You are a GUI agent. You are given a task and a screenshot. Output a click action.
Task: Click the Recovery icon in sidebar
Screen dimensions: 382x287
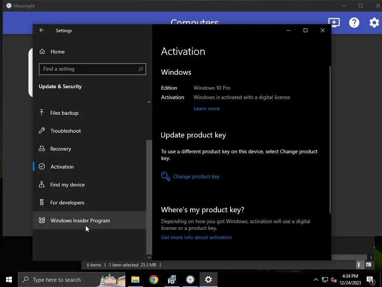tap(42, 148)
